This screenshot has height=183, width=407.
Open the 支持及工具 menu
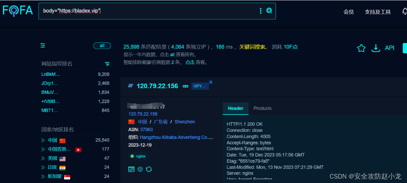377,12
